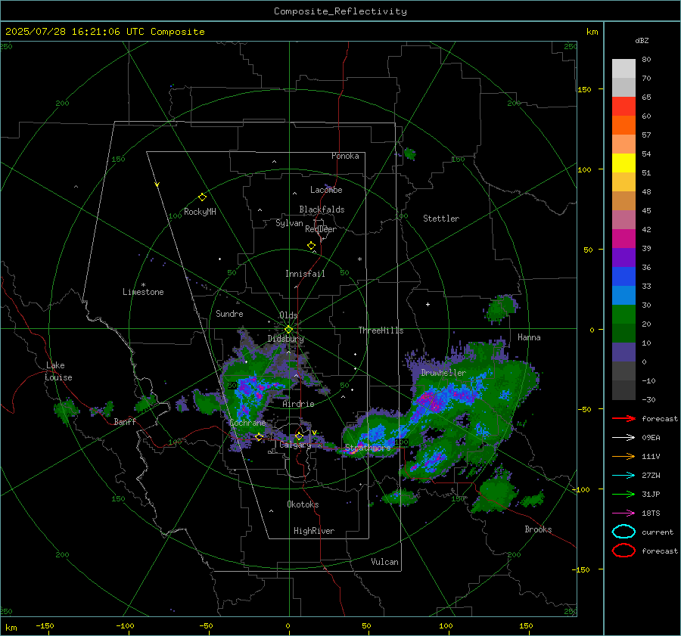The width and height of the screenshot is (681, 636).
Task: Click the yellow radar site marker near Olds
Action: (288, 330)
